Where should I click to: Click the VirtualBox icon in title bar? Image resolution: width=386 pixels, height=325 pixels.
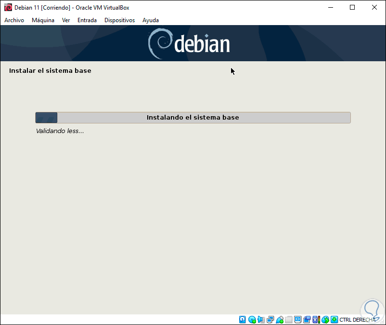8,7
